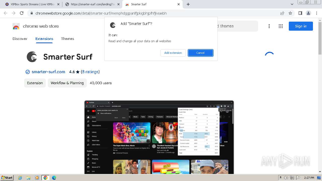Launch Internet Explorer from the taskbar
The height and width of the screenshot is (181, 322).
pos(20,178)
